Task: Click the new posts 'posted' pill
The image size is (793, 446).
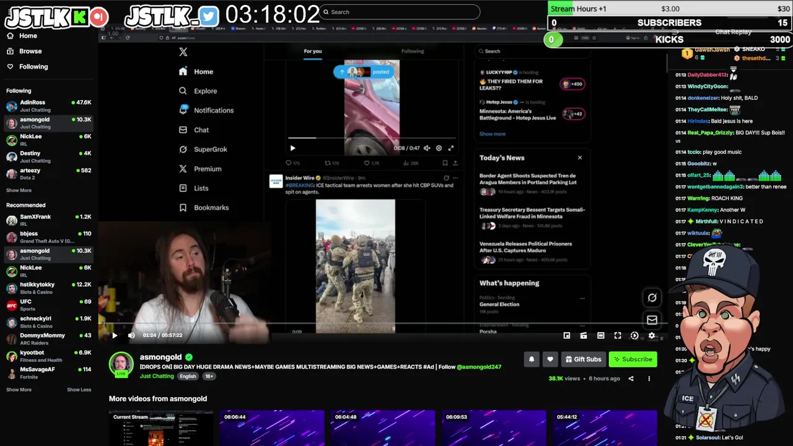Action: [364, 72]
